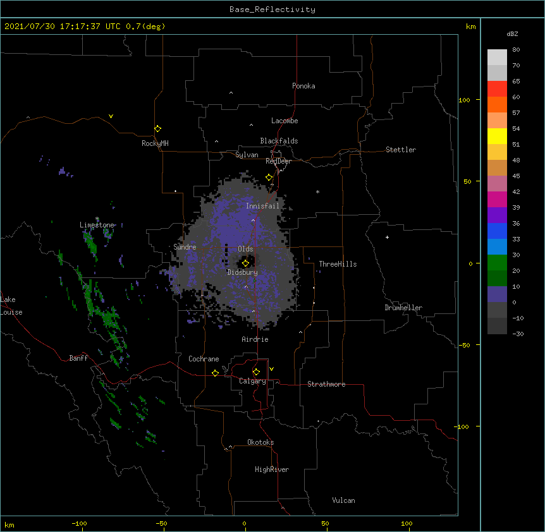545x532 pixels.
Task: Click the 100 km mark on right axis
Action: 464,100
